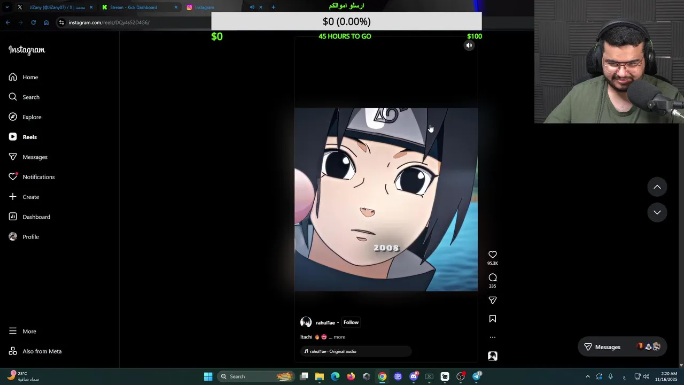Close the JiZany X tab
The image size is (684, 385).
click(91, 7)
